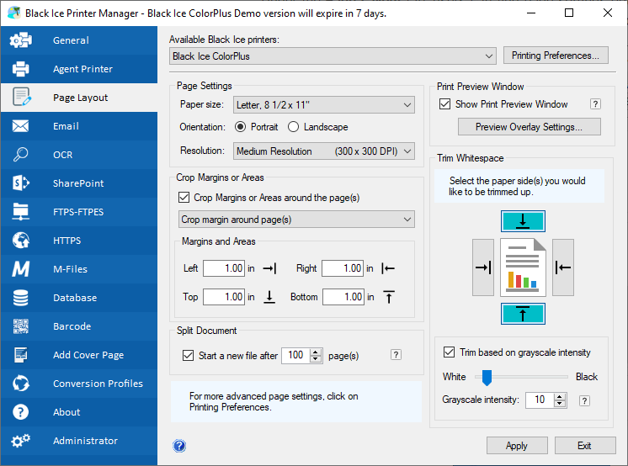Expand the Resolution dropdown list
This screenshot has height=466, width=628.
pyautogui.click(x=324, y=151)
